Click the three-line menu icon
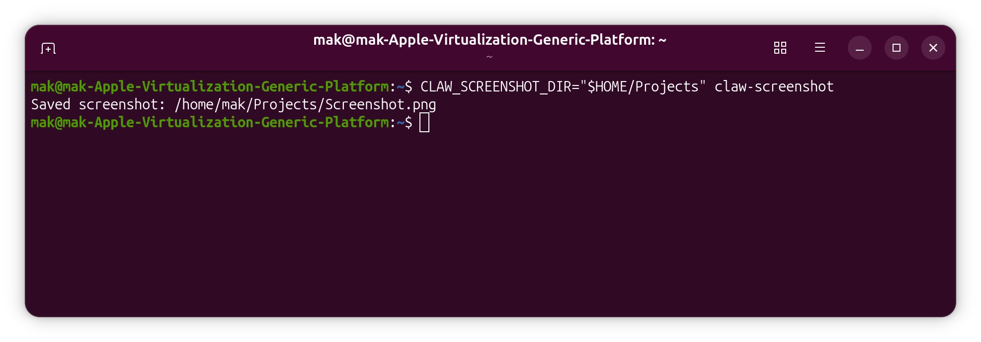Image resolution: width=981 pixels, height=342 pixels. pyautogui.click(x=819, y=48)
